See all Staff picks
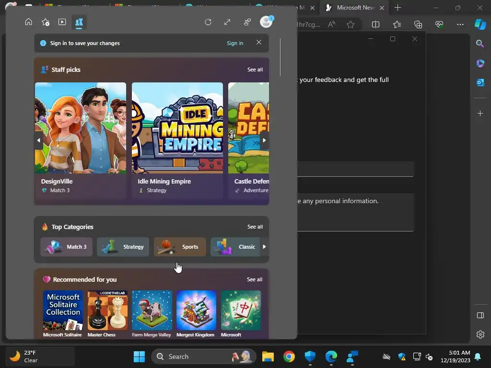The image size is (491, 368). [255, 69]
